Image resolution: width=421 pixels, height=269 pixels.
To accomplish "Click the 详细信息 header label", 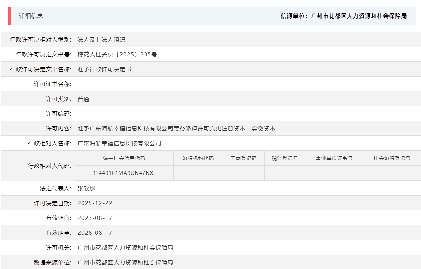I will [x=26, y=16].
